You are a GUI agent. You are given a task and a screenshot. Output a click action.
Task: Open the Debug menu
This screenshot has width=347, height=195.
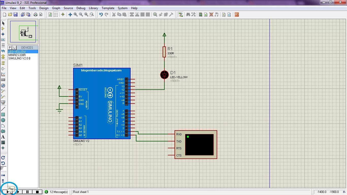81,8
